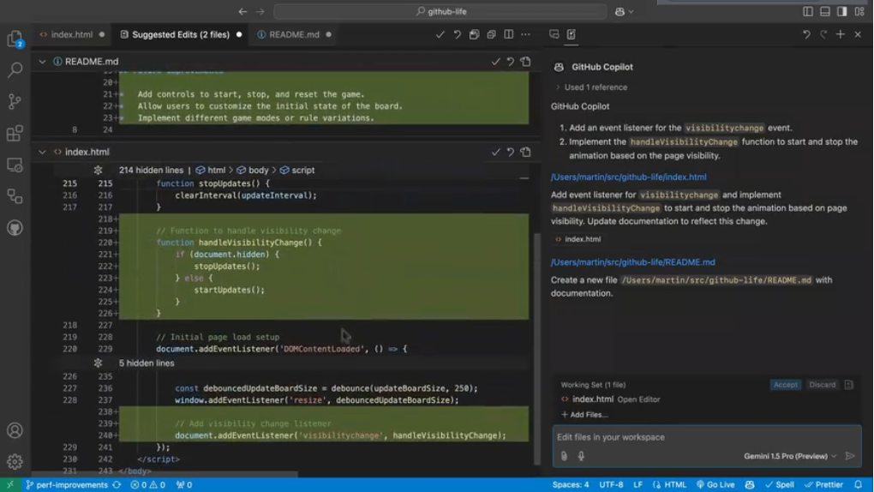Image resolution: width=874 pixels, height=492 pixels.
Task: Open Gemini 1.5 Pro model dropdown
Action: point(790,456)
